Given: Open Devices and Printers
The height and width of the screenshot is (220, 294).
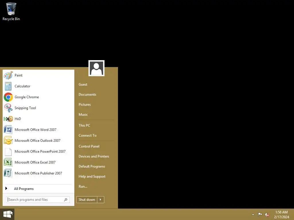Looking at the screenshot, I should click(x=94, y=156).
